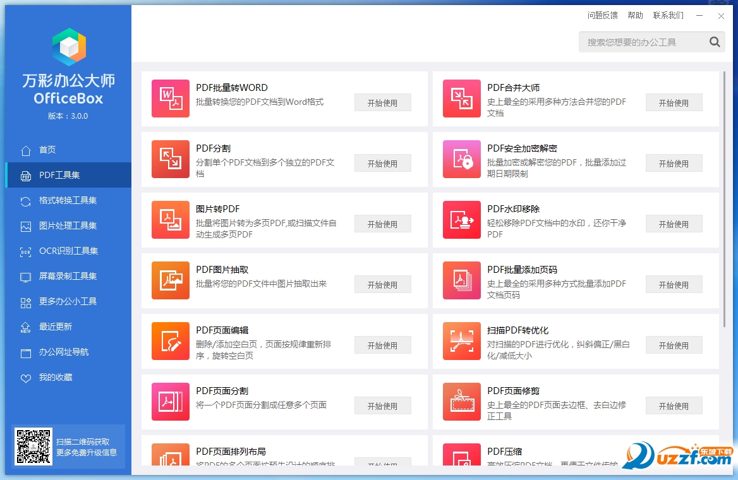Screen dimensions: 738x480
Task: Open the PDF页面修剪 scissors icon
Action: coord(461,402)
